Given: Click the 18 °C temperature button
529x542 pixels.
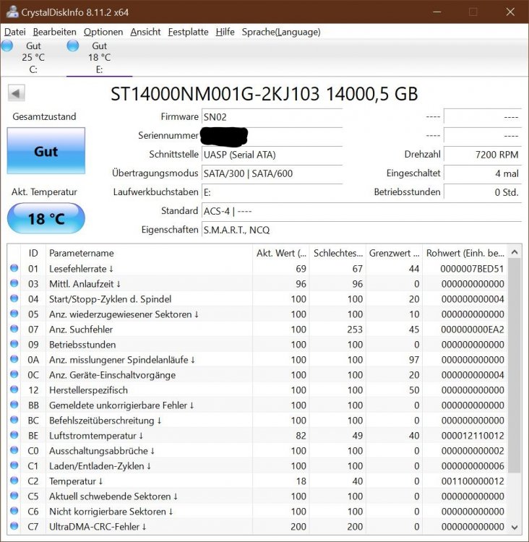Looking at the screenshot, I should click(46, 218).
